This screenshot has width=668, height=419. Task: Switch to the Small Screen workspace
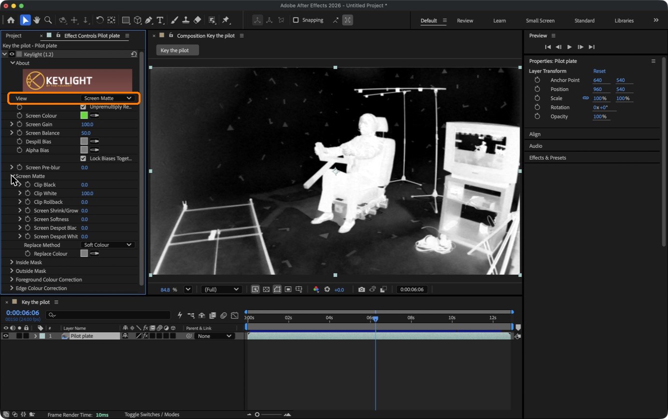click(x=540, y=21)
